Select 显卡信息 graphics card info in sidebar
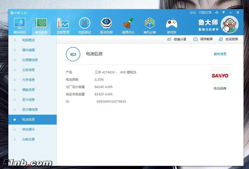Viewport: 249px width, 169px height. pos(28,100)
